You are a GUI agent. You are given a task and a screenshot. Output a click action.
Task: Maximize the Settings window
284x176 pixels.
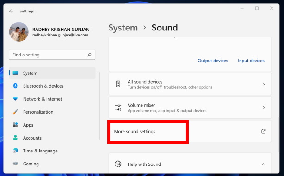pyautogui.click(x=257, y=8)
